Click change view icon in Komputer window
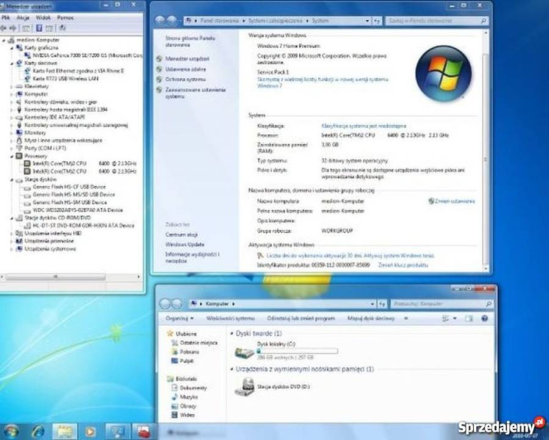Screen dimensions: 549x440 point(445,318)
